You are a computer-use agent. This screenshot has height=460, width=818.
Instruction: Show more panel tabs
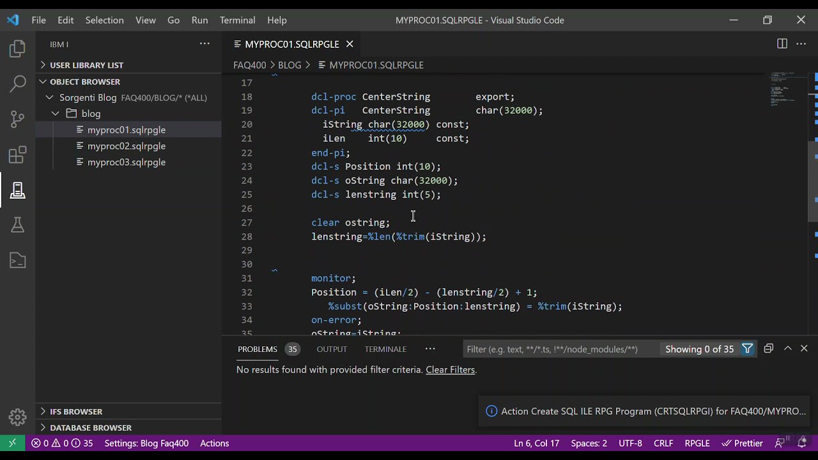click(x=430, y=348)
